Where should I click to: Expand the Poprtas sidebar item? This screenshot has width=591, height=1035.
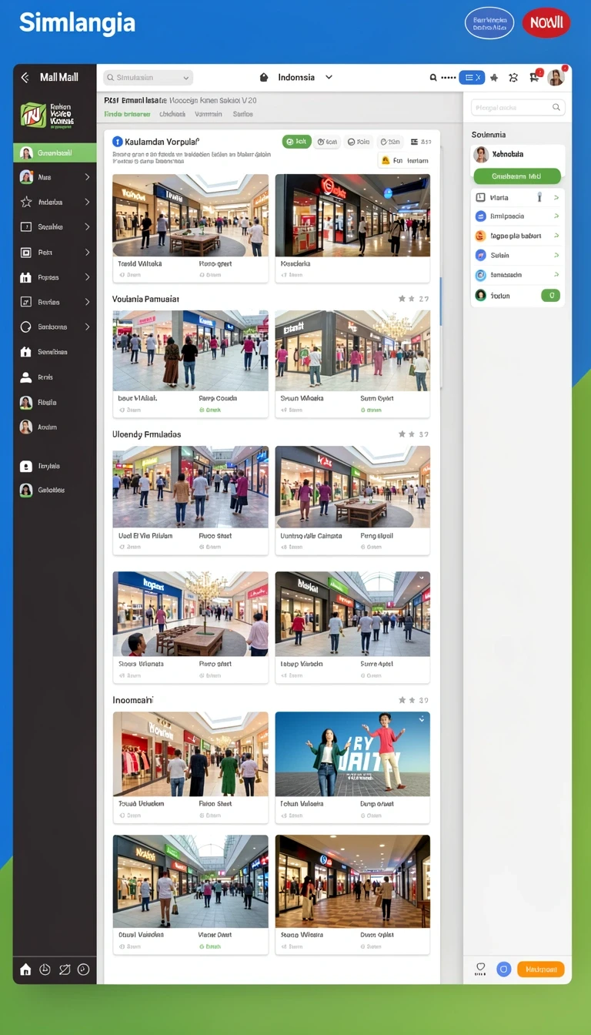click(55, 277)
